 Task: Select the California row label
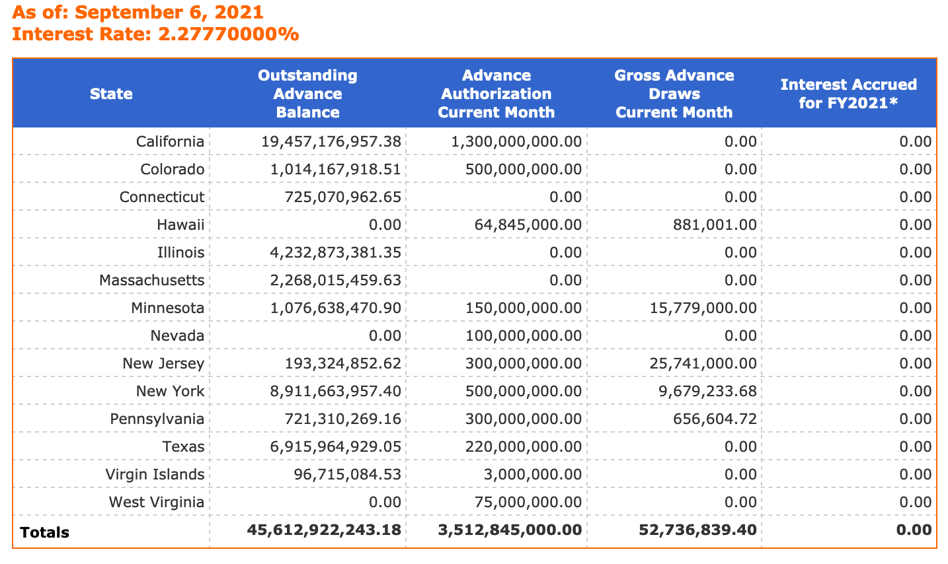(170, 141)
